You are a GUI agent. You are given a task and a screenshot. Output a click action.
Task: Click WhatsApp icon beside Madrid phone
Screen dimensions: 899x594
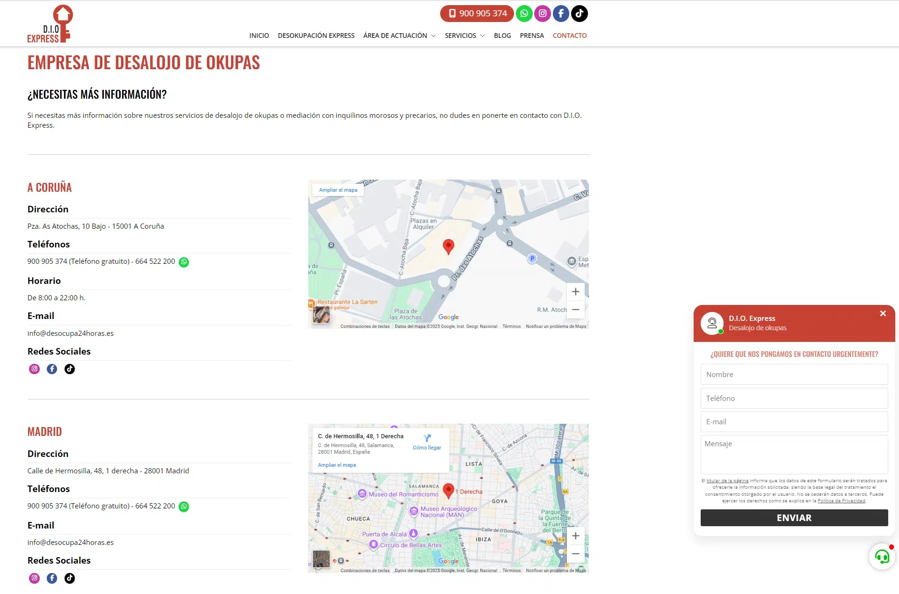point(184,507)
